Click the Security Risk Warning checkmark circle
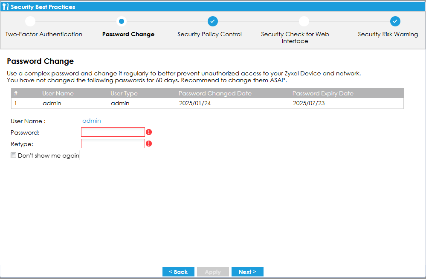The image size is (426, 279). point(395,21)
